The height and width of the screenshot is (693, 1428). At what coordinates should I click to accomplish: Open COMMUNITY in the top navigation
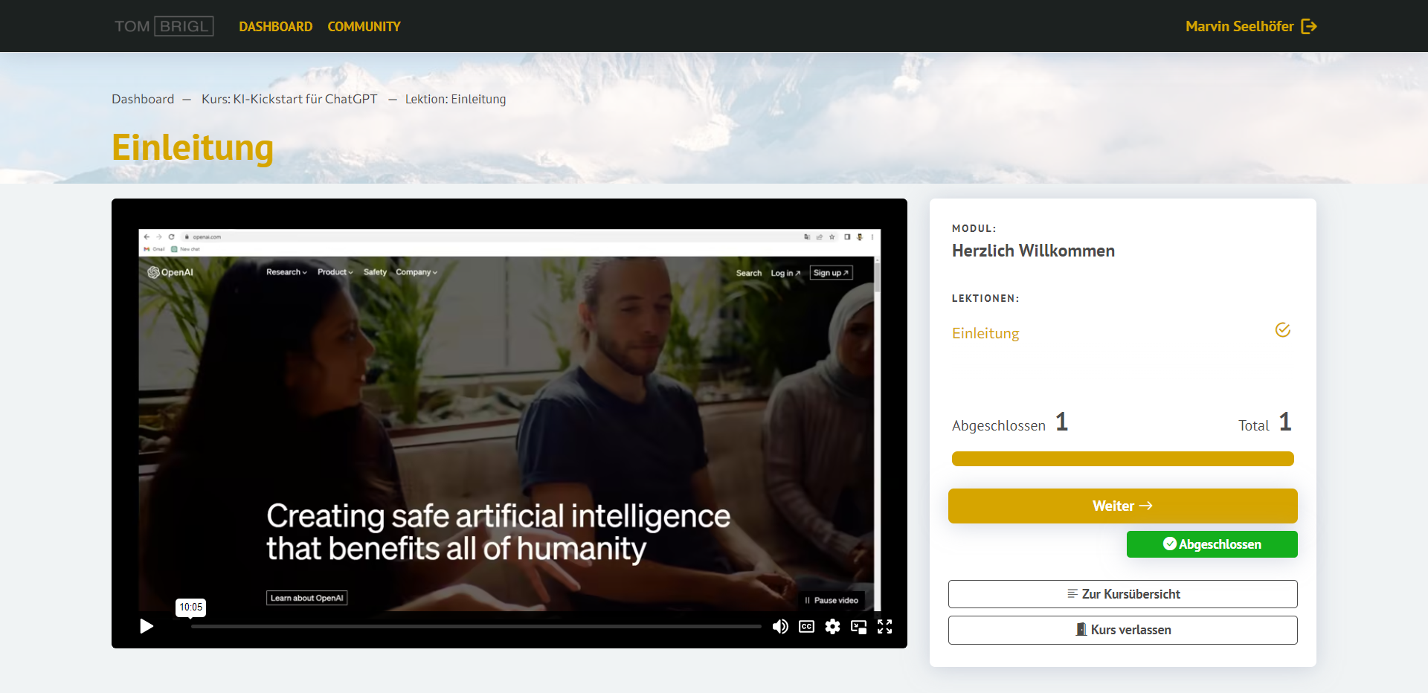pos(364,27)
